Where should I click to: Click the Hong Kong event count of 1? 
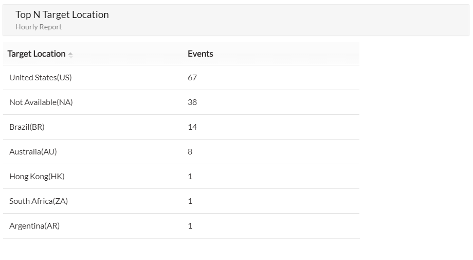pos(190,177)
